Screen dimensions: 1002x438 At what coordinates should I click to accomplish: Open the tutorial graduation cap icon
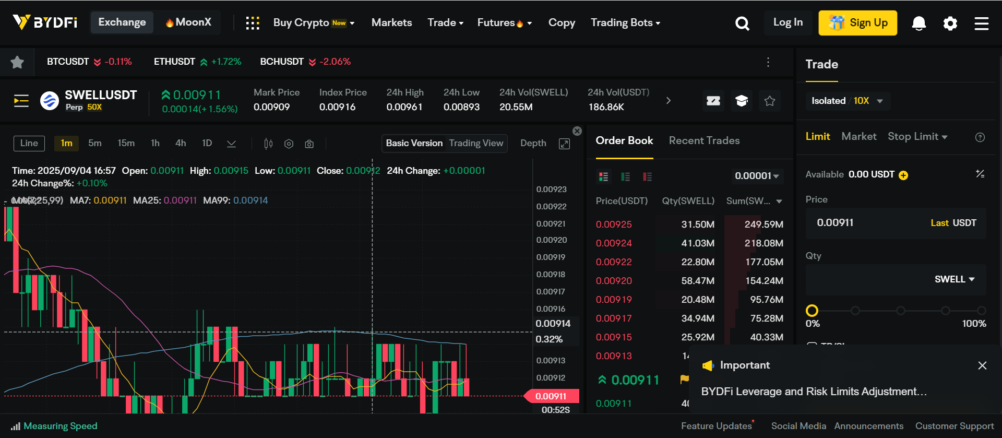[x=742, y=101]
